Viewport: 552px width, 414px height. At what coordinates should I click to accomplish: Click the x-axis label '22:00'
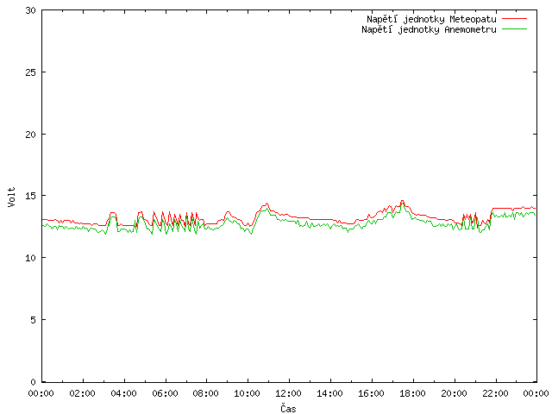click(x=495, y=393)
